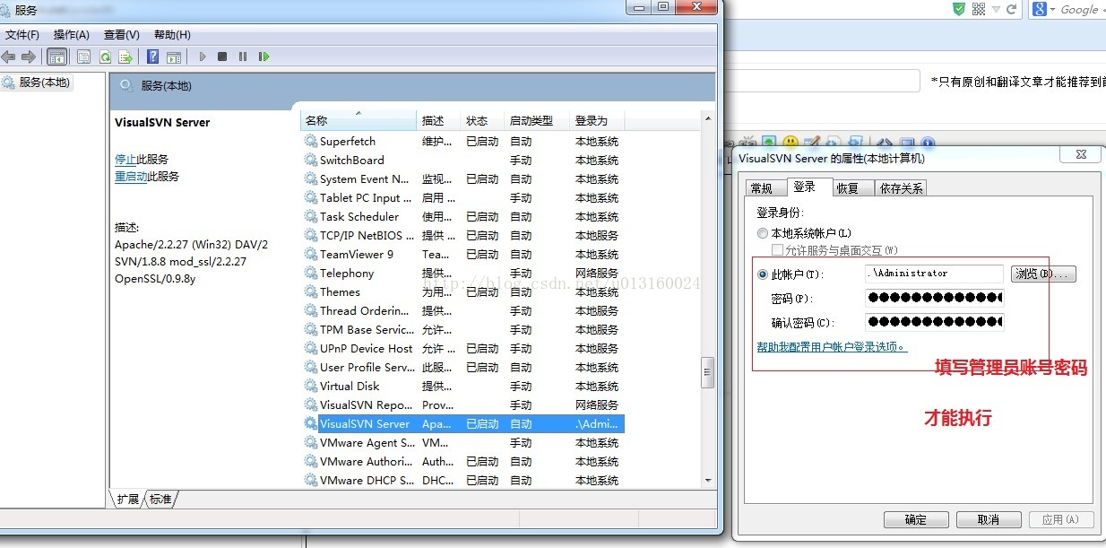This screenshot has height=548, width=1106.
Task: Toggle the show/hide action pane toolbar icon
Action: (x=174, y=57)
